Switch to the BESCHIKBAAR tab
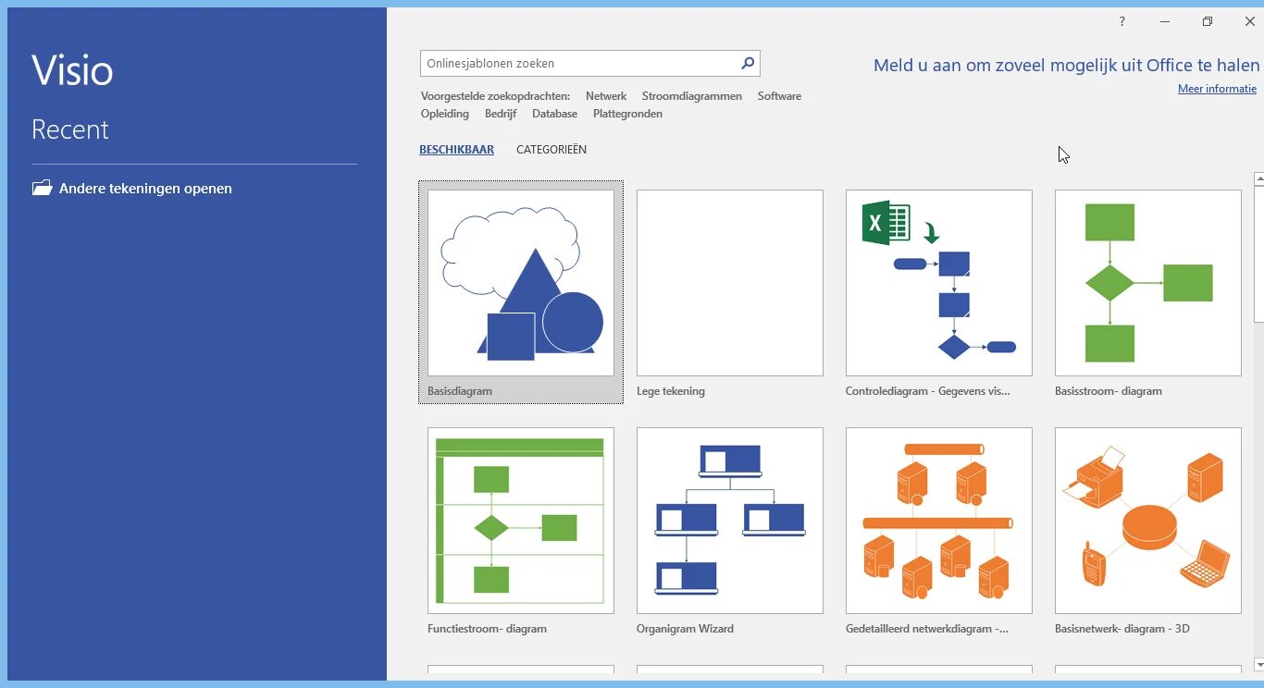1264x688 pixels. [x=456, y=150]
